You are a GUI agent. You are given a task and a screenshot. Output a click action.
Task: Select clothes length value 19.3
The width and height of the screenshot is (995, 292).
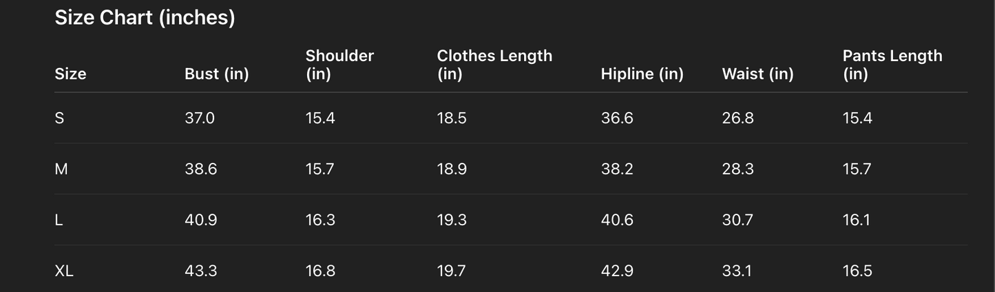tap(452, 220)
